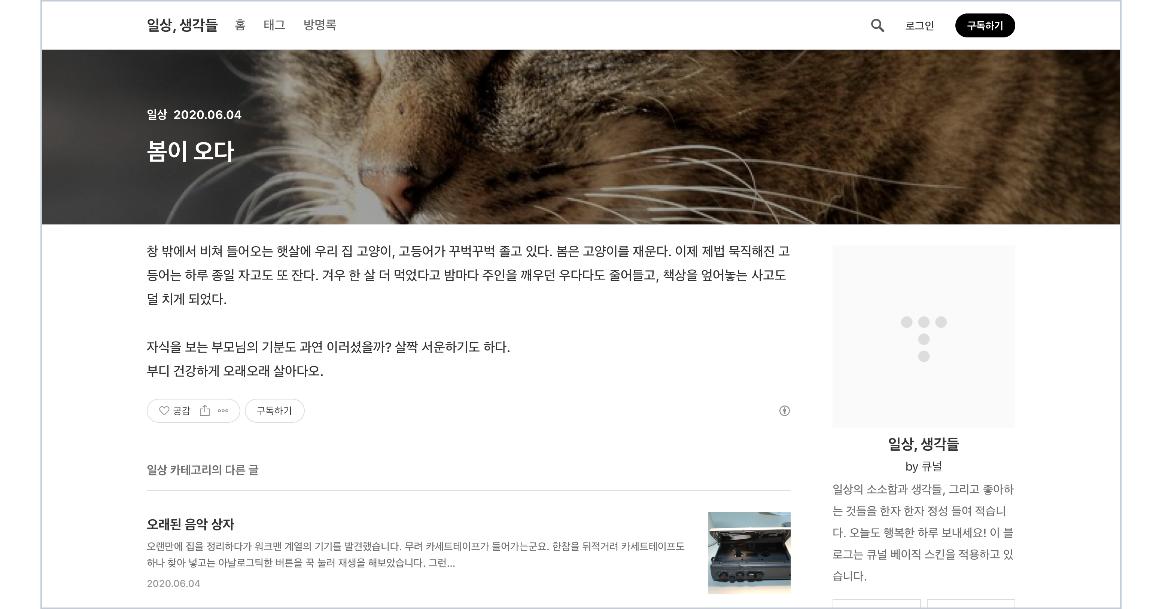This screenshot has height=609, width=1162.
Task: Click the circular info icon under post
Action: click(784, 411)
